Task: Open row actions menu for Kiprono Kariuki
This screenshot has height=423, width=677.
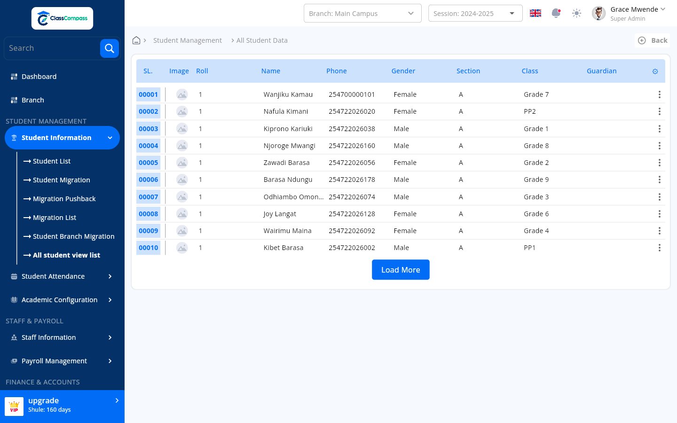Action: pyautogui.click(x=660, y=129)
